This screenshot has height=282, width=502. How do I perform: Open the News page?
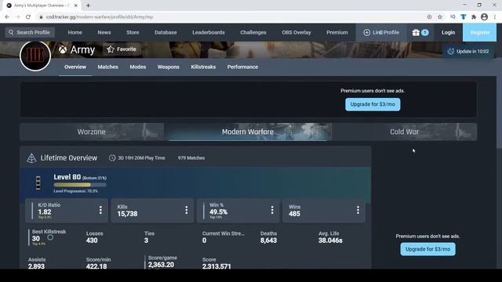click(104, 32)
